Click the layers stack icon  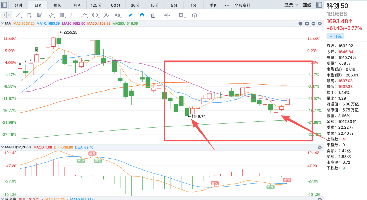(194, 15)
